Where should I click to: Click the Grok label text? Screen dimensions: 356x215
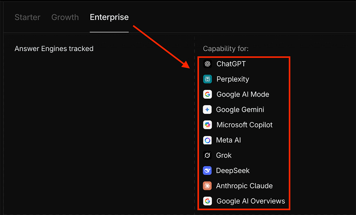224,155
